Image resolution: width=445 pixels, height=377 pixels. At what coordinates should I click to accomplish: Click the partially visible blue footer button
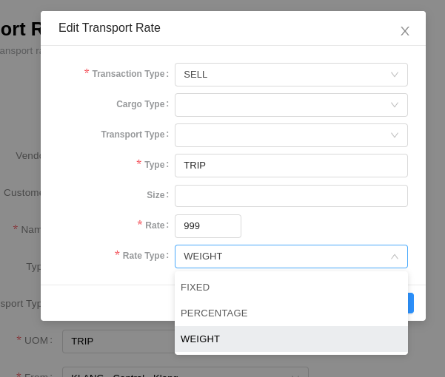pyautogui.click(x=411, y=303)
